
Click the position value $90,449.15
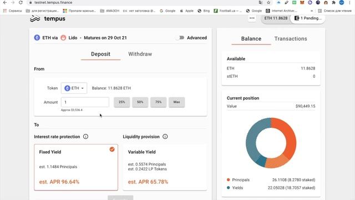click(x=305, y=106)
